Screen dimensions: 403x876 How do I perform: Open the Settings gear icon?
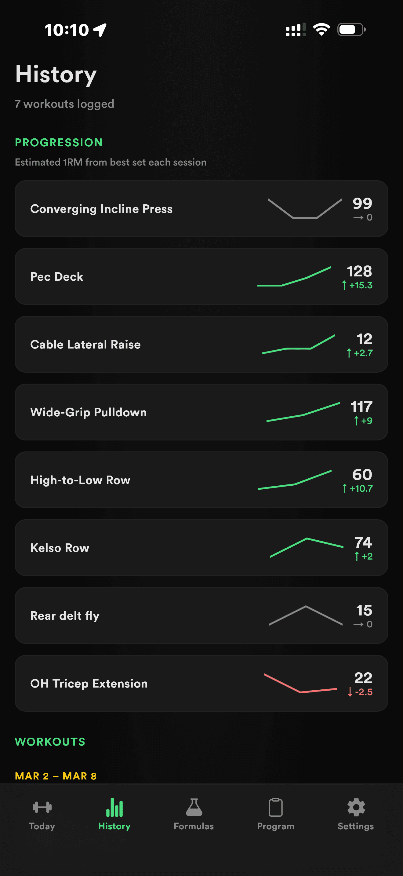(x=356, y=807)
